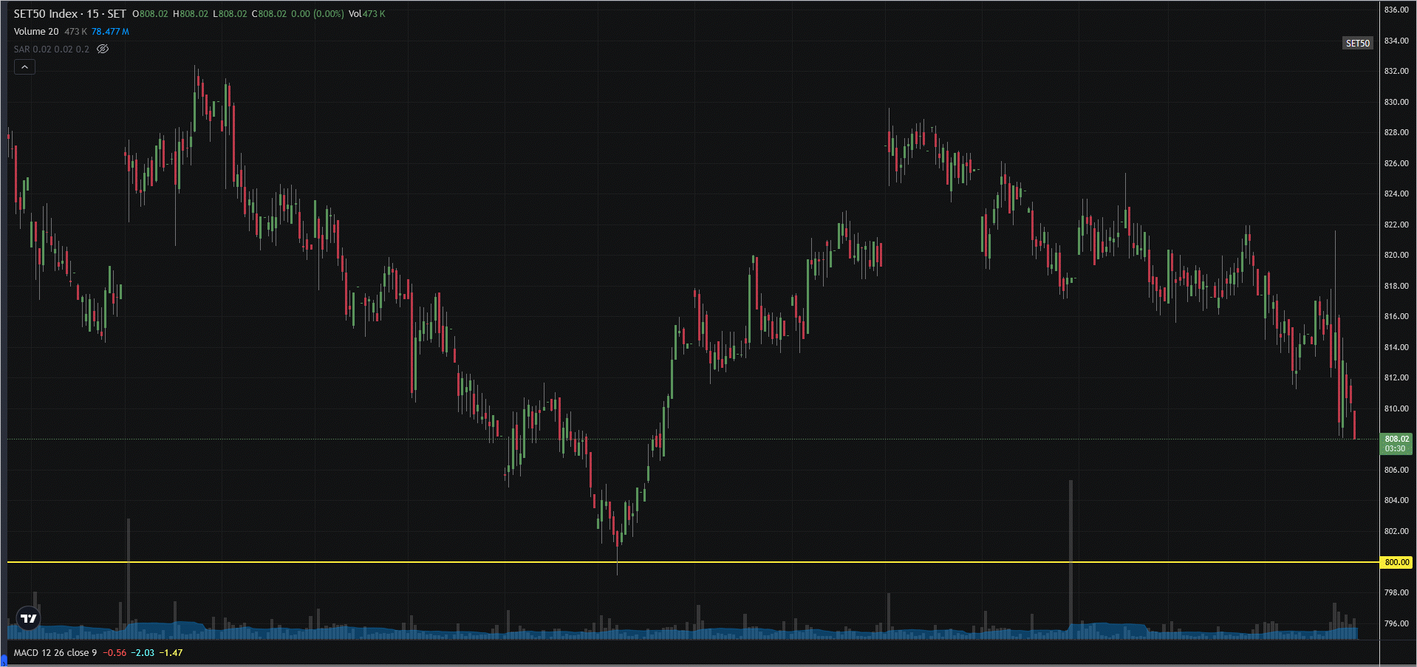Select the Volume 20 indicator legend

point(36,32)
